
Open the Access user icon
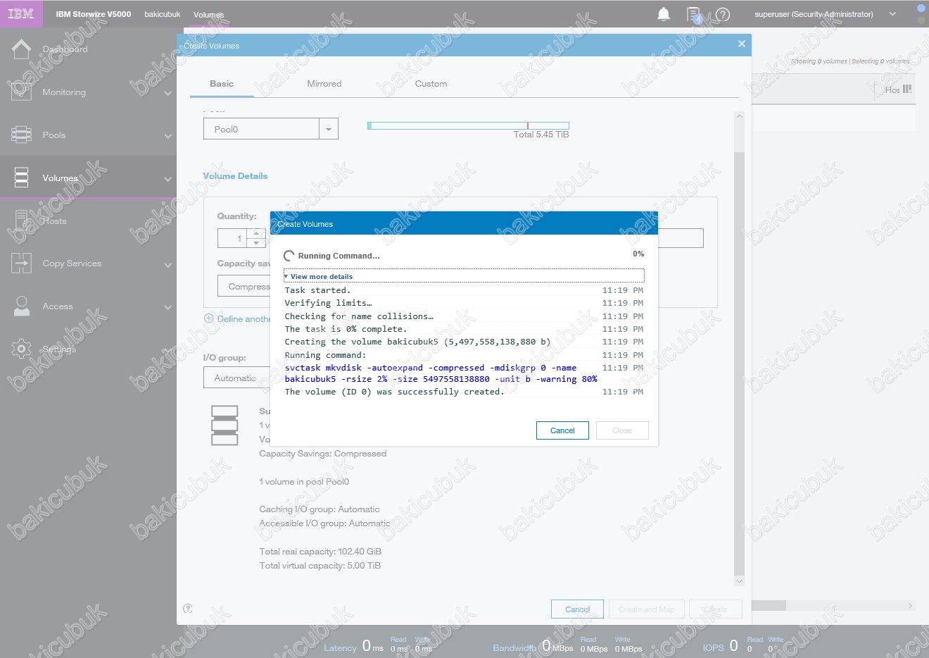(x=22, y=306)
